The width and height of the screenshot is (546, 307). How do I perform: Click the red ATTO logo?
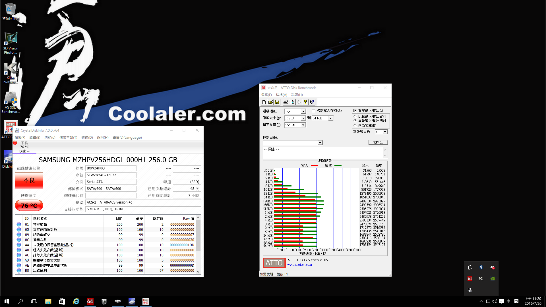(274, 263)
